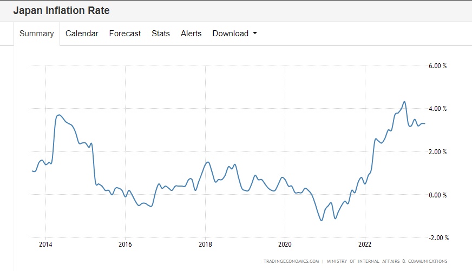
Task: Open the Calendar tab
Action: point(82,34)
